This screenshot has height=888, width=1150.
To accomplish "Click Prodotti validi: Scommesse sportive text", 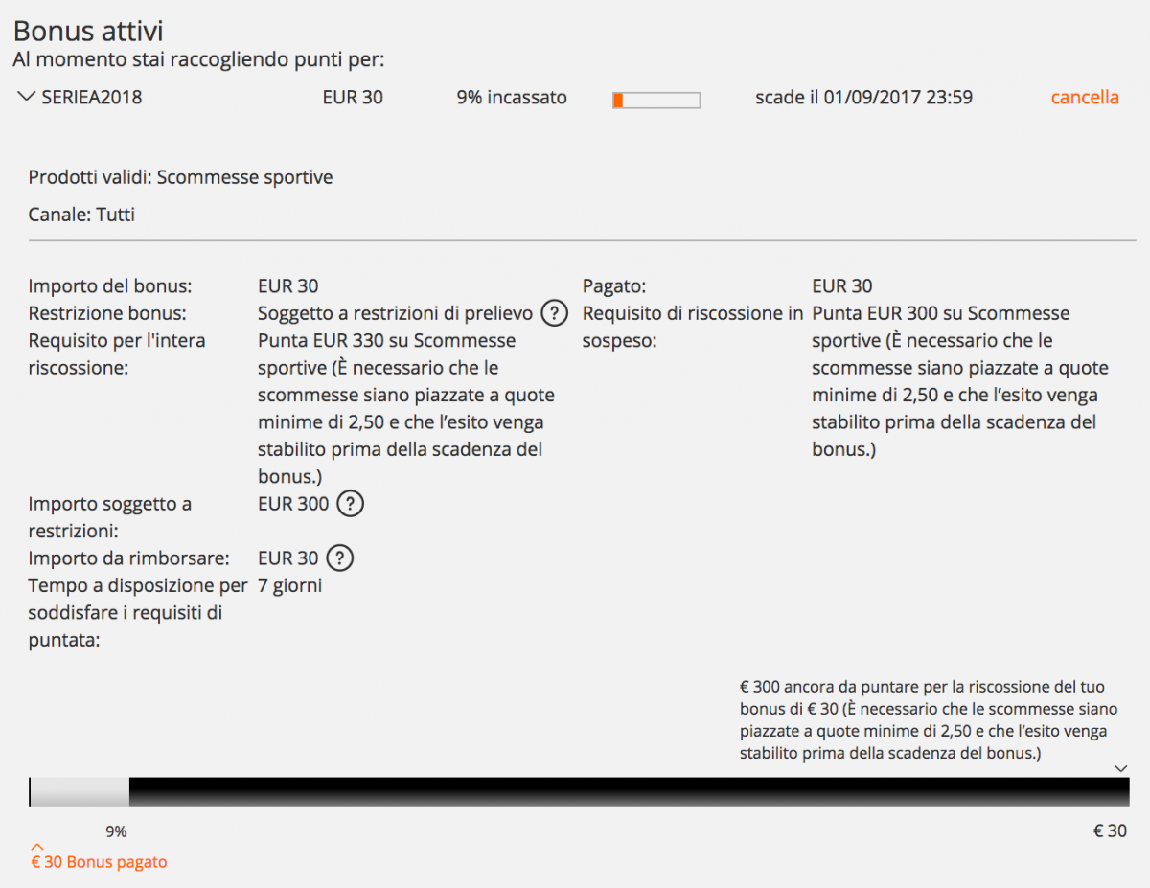I will [181, 177].
